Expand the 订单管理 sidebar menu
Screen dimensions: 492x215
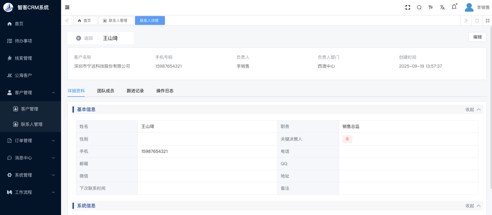tap(31, 141)
